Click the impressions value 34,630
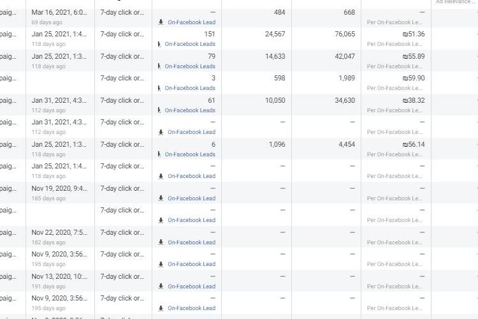 point(345,100)
